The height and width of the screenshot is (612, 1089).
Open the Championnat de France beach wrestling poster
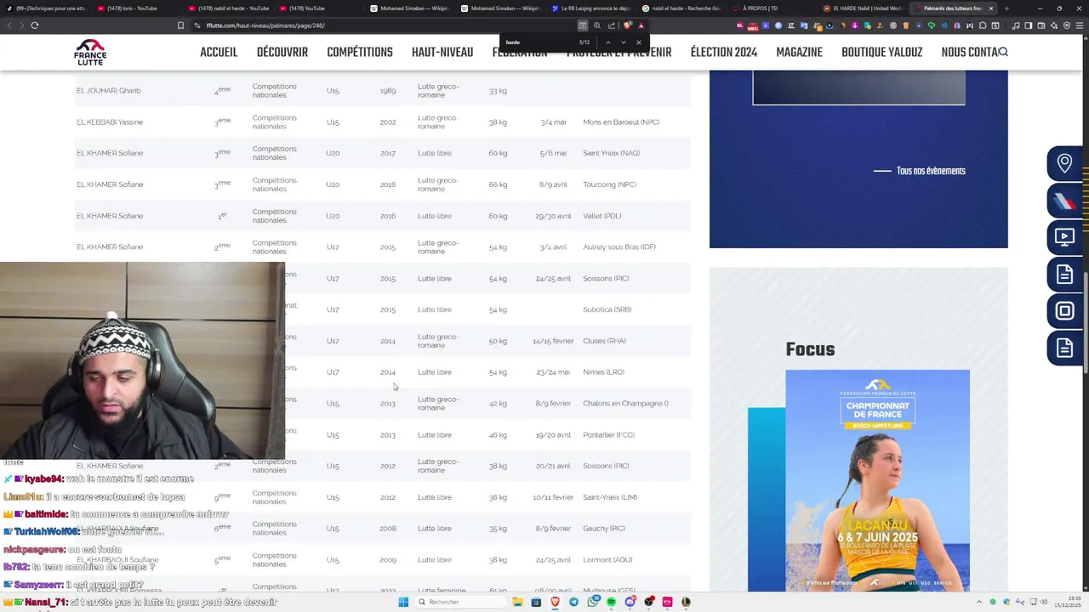877,480
